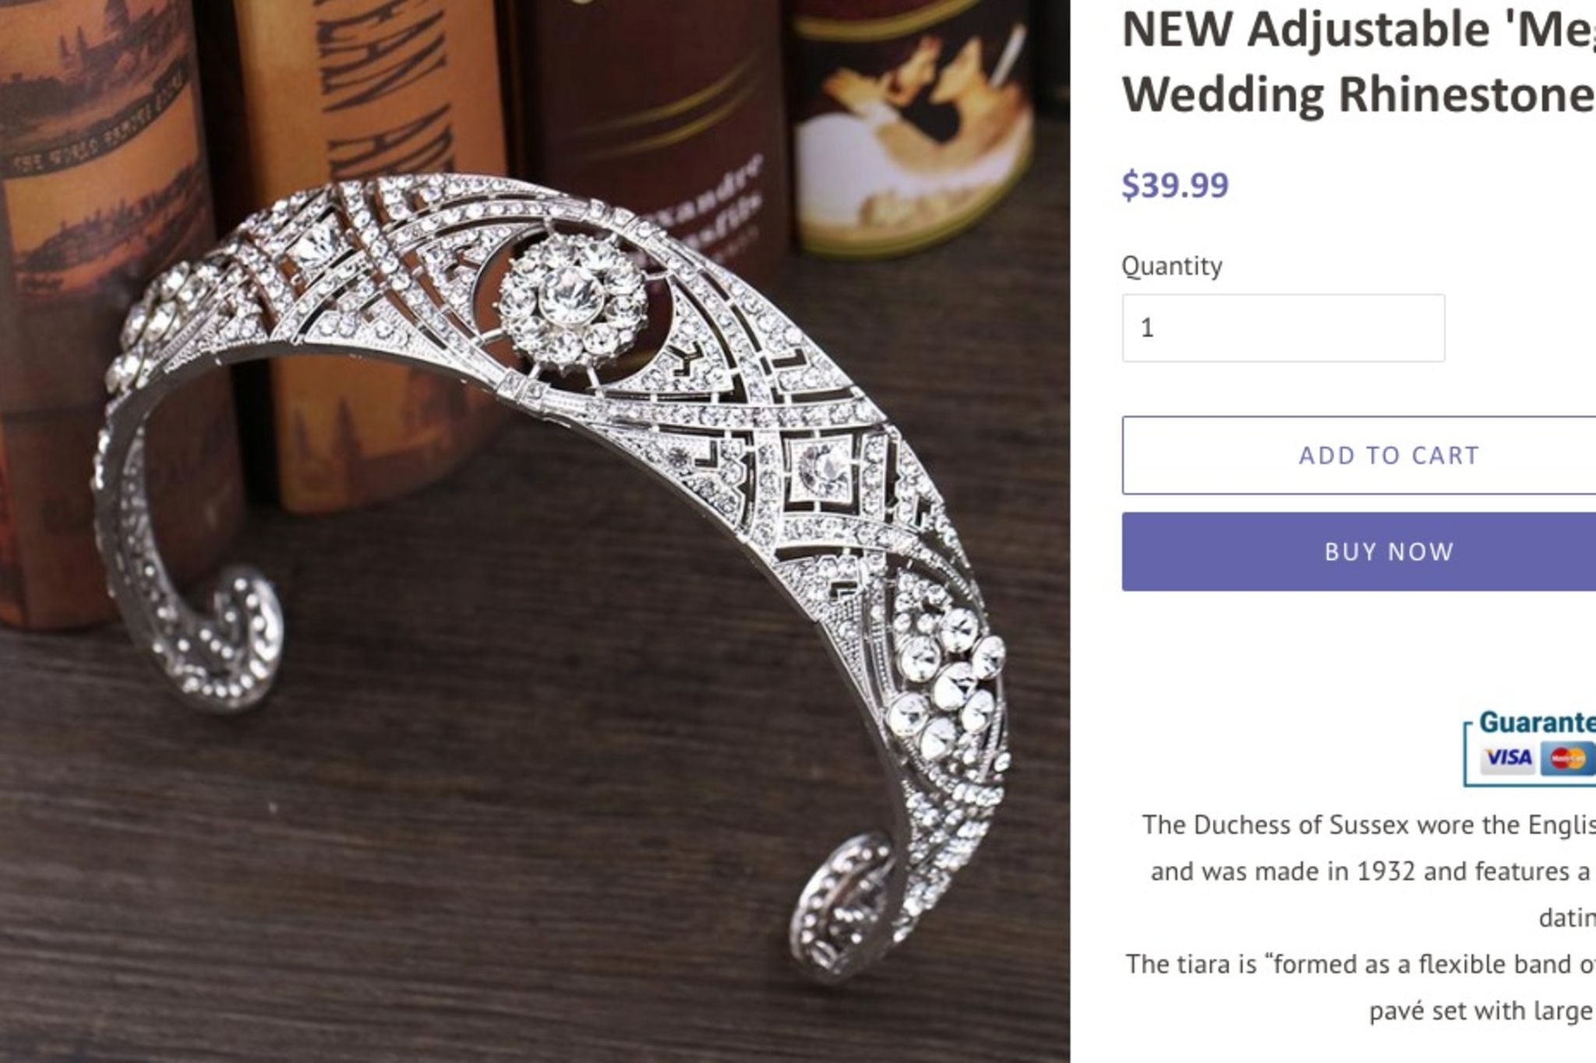Focus the Quantity input field
The height and width of the screenshot is (1063, 1596).
coord(1283,328)
